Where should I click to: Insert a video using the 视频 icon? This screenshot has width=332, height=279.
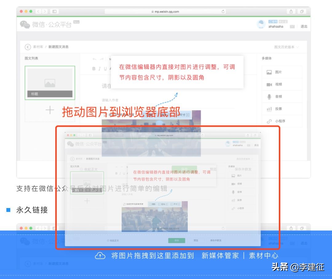tap(269, 84)
